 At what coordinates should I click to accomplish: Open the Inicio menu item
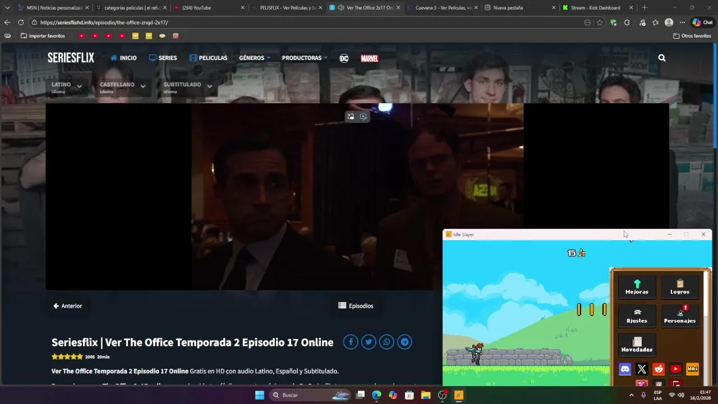pyautogui.click(x=123, y=58)
